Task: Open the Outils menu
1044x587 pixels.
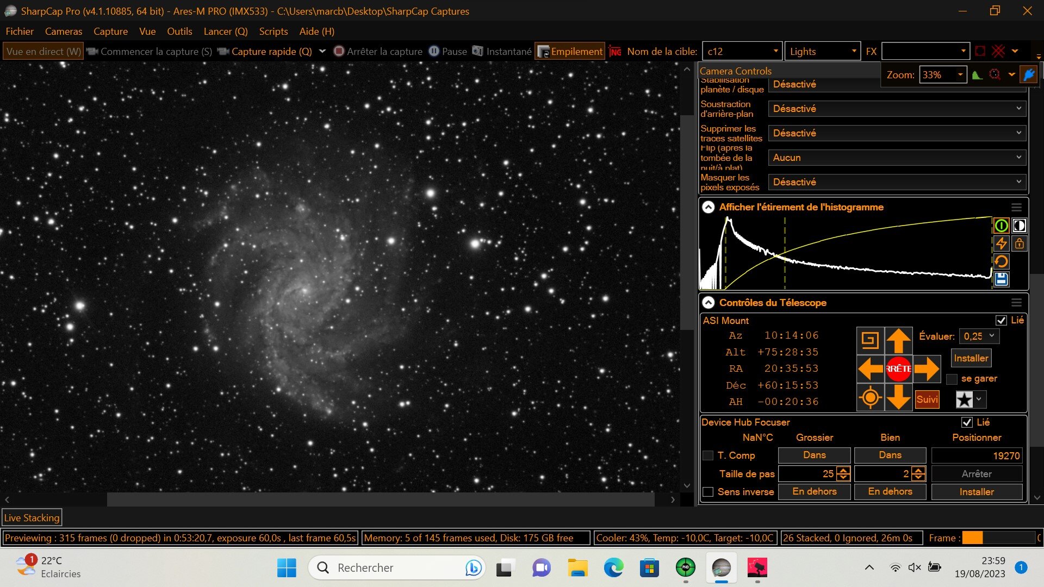Action: point(179,32)
